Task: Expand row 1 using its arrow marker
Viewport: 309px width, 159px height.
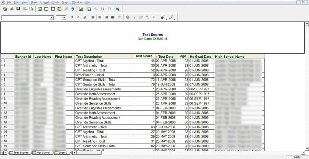Action: click(x=2, y=61)
